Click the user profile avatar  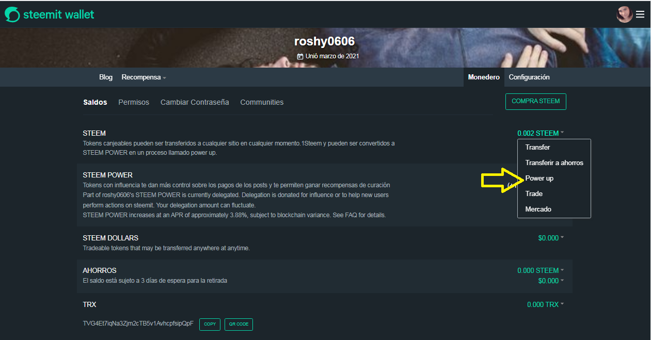(x=625, y=14)
